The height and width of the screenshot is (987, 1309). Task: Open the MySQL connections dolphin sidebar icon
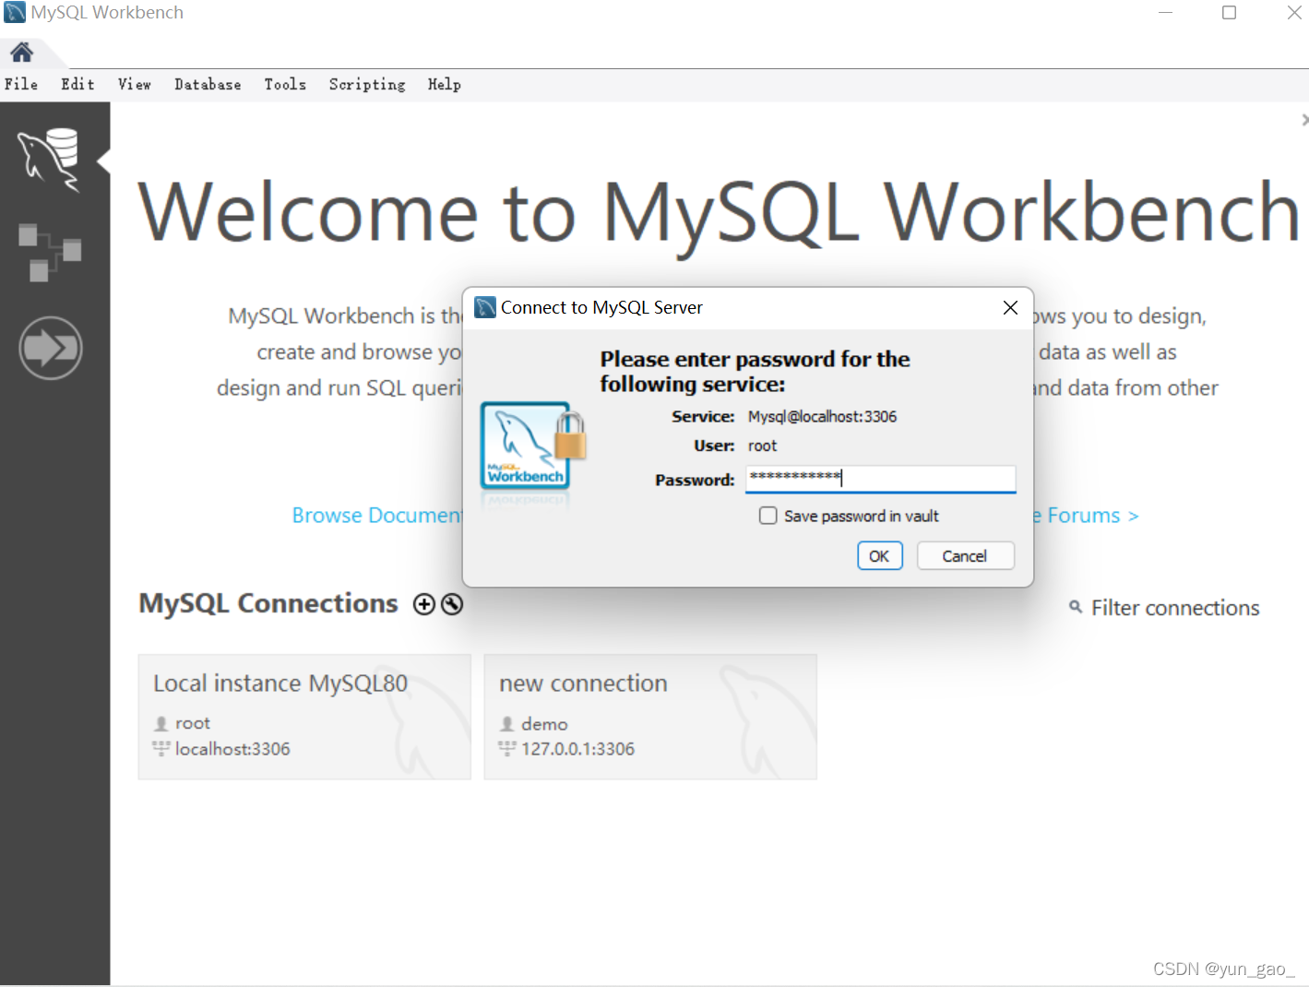coord(50,161)
